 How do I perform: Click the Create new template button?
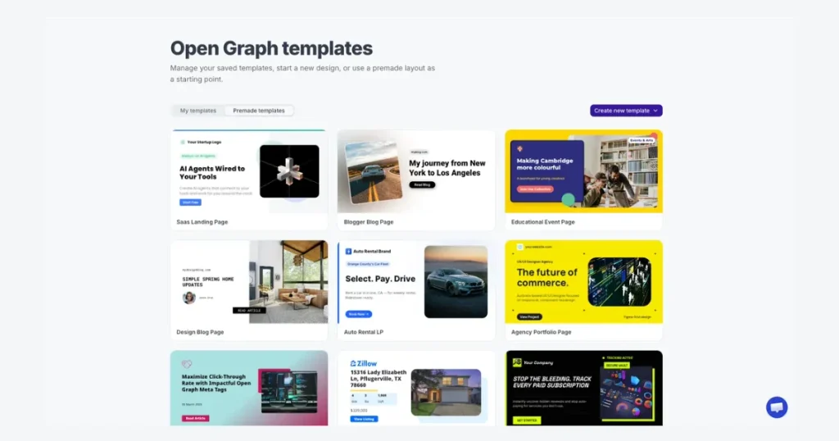point(626,111)
